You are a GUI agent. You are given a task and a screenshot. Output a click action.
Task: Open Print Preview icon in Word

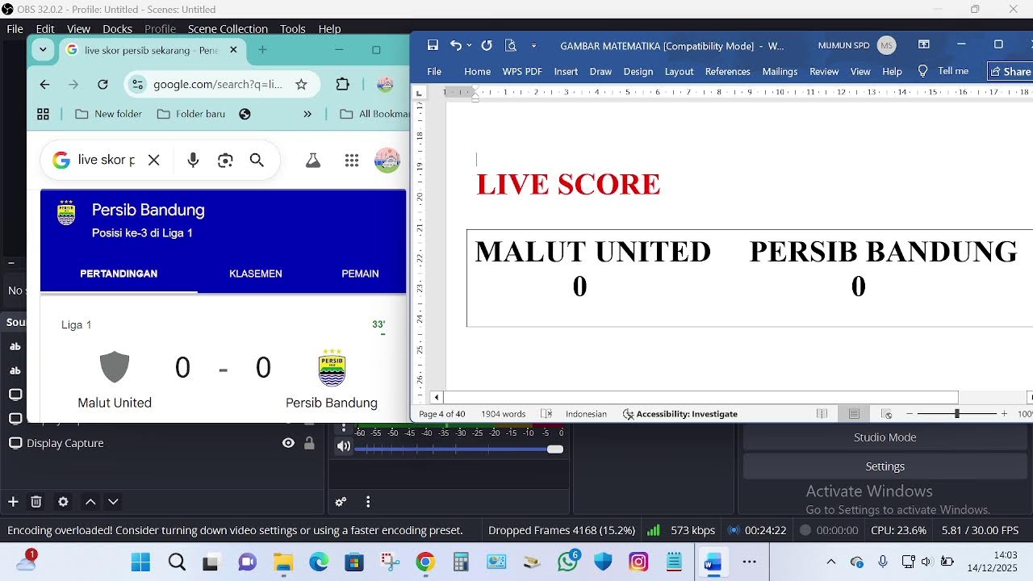510,46
